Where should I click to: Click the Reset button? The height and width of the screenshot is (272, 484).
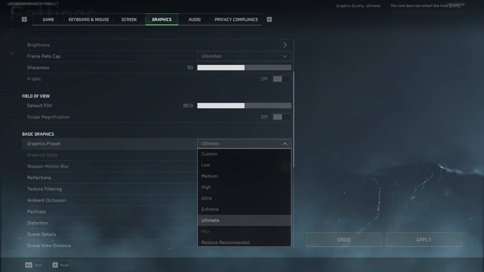(x=61, y=265)
